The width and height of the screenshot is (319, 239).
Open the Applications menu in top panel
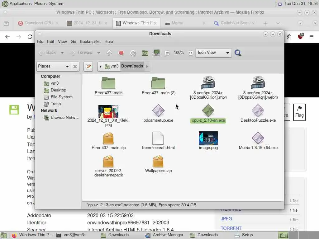(x=21, y=4)
